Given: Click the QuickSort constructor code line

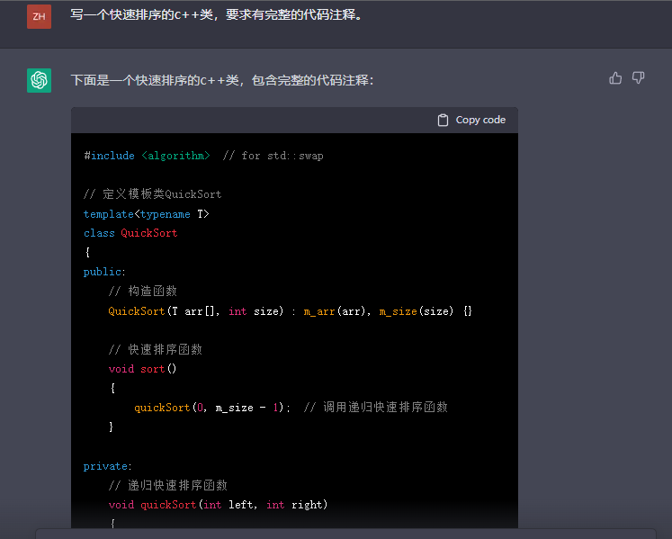Looking at the screenshot, I should click(291, 311).
